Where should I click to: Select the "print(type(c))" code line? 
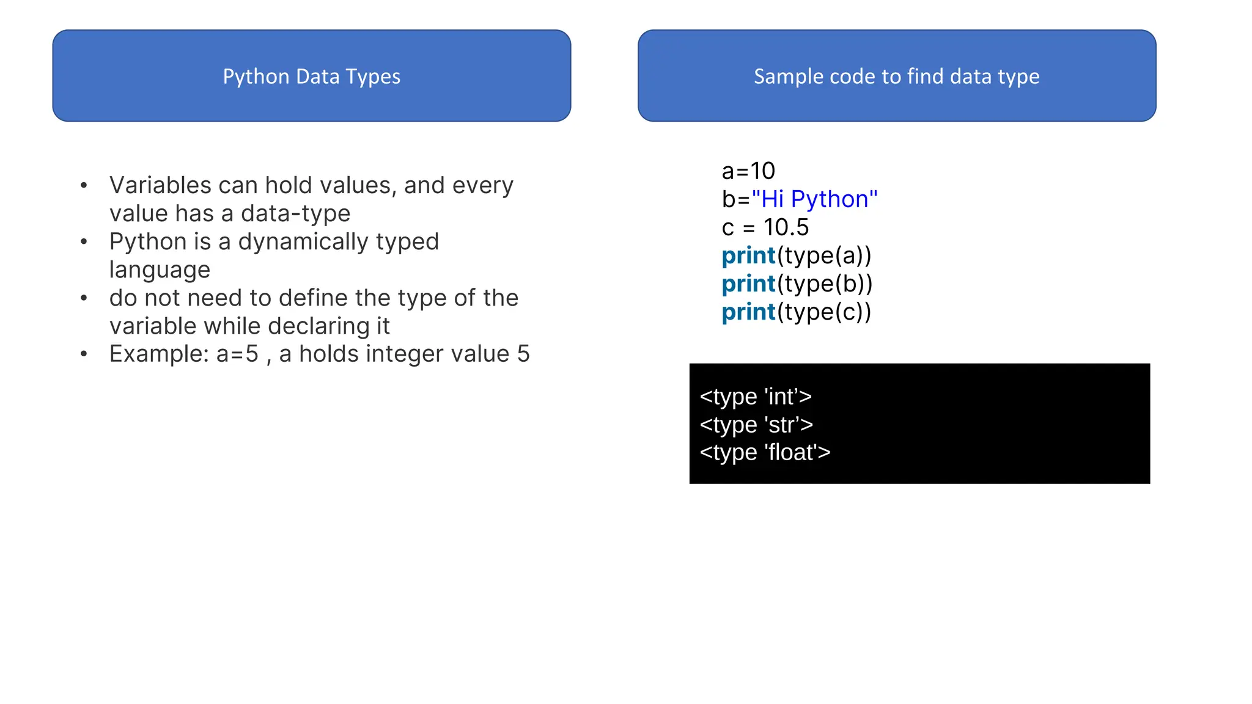click(x=796, y=312)
